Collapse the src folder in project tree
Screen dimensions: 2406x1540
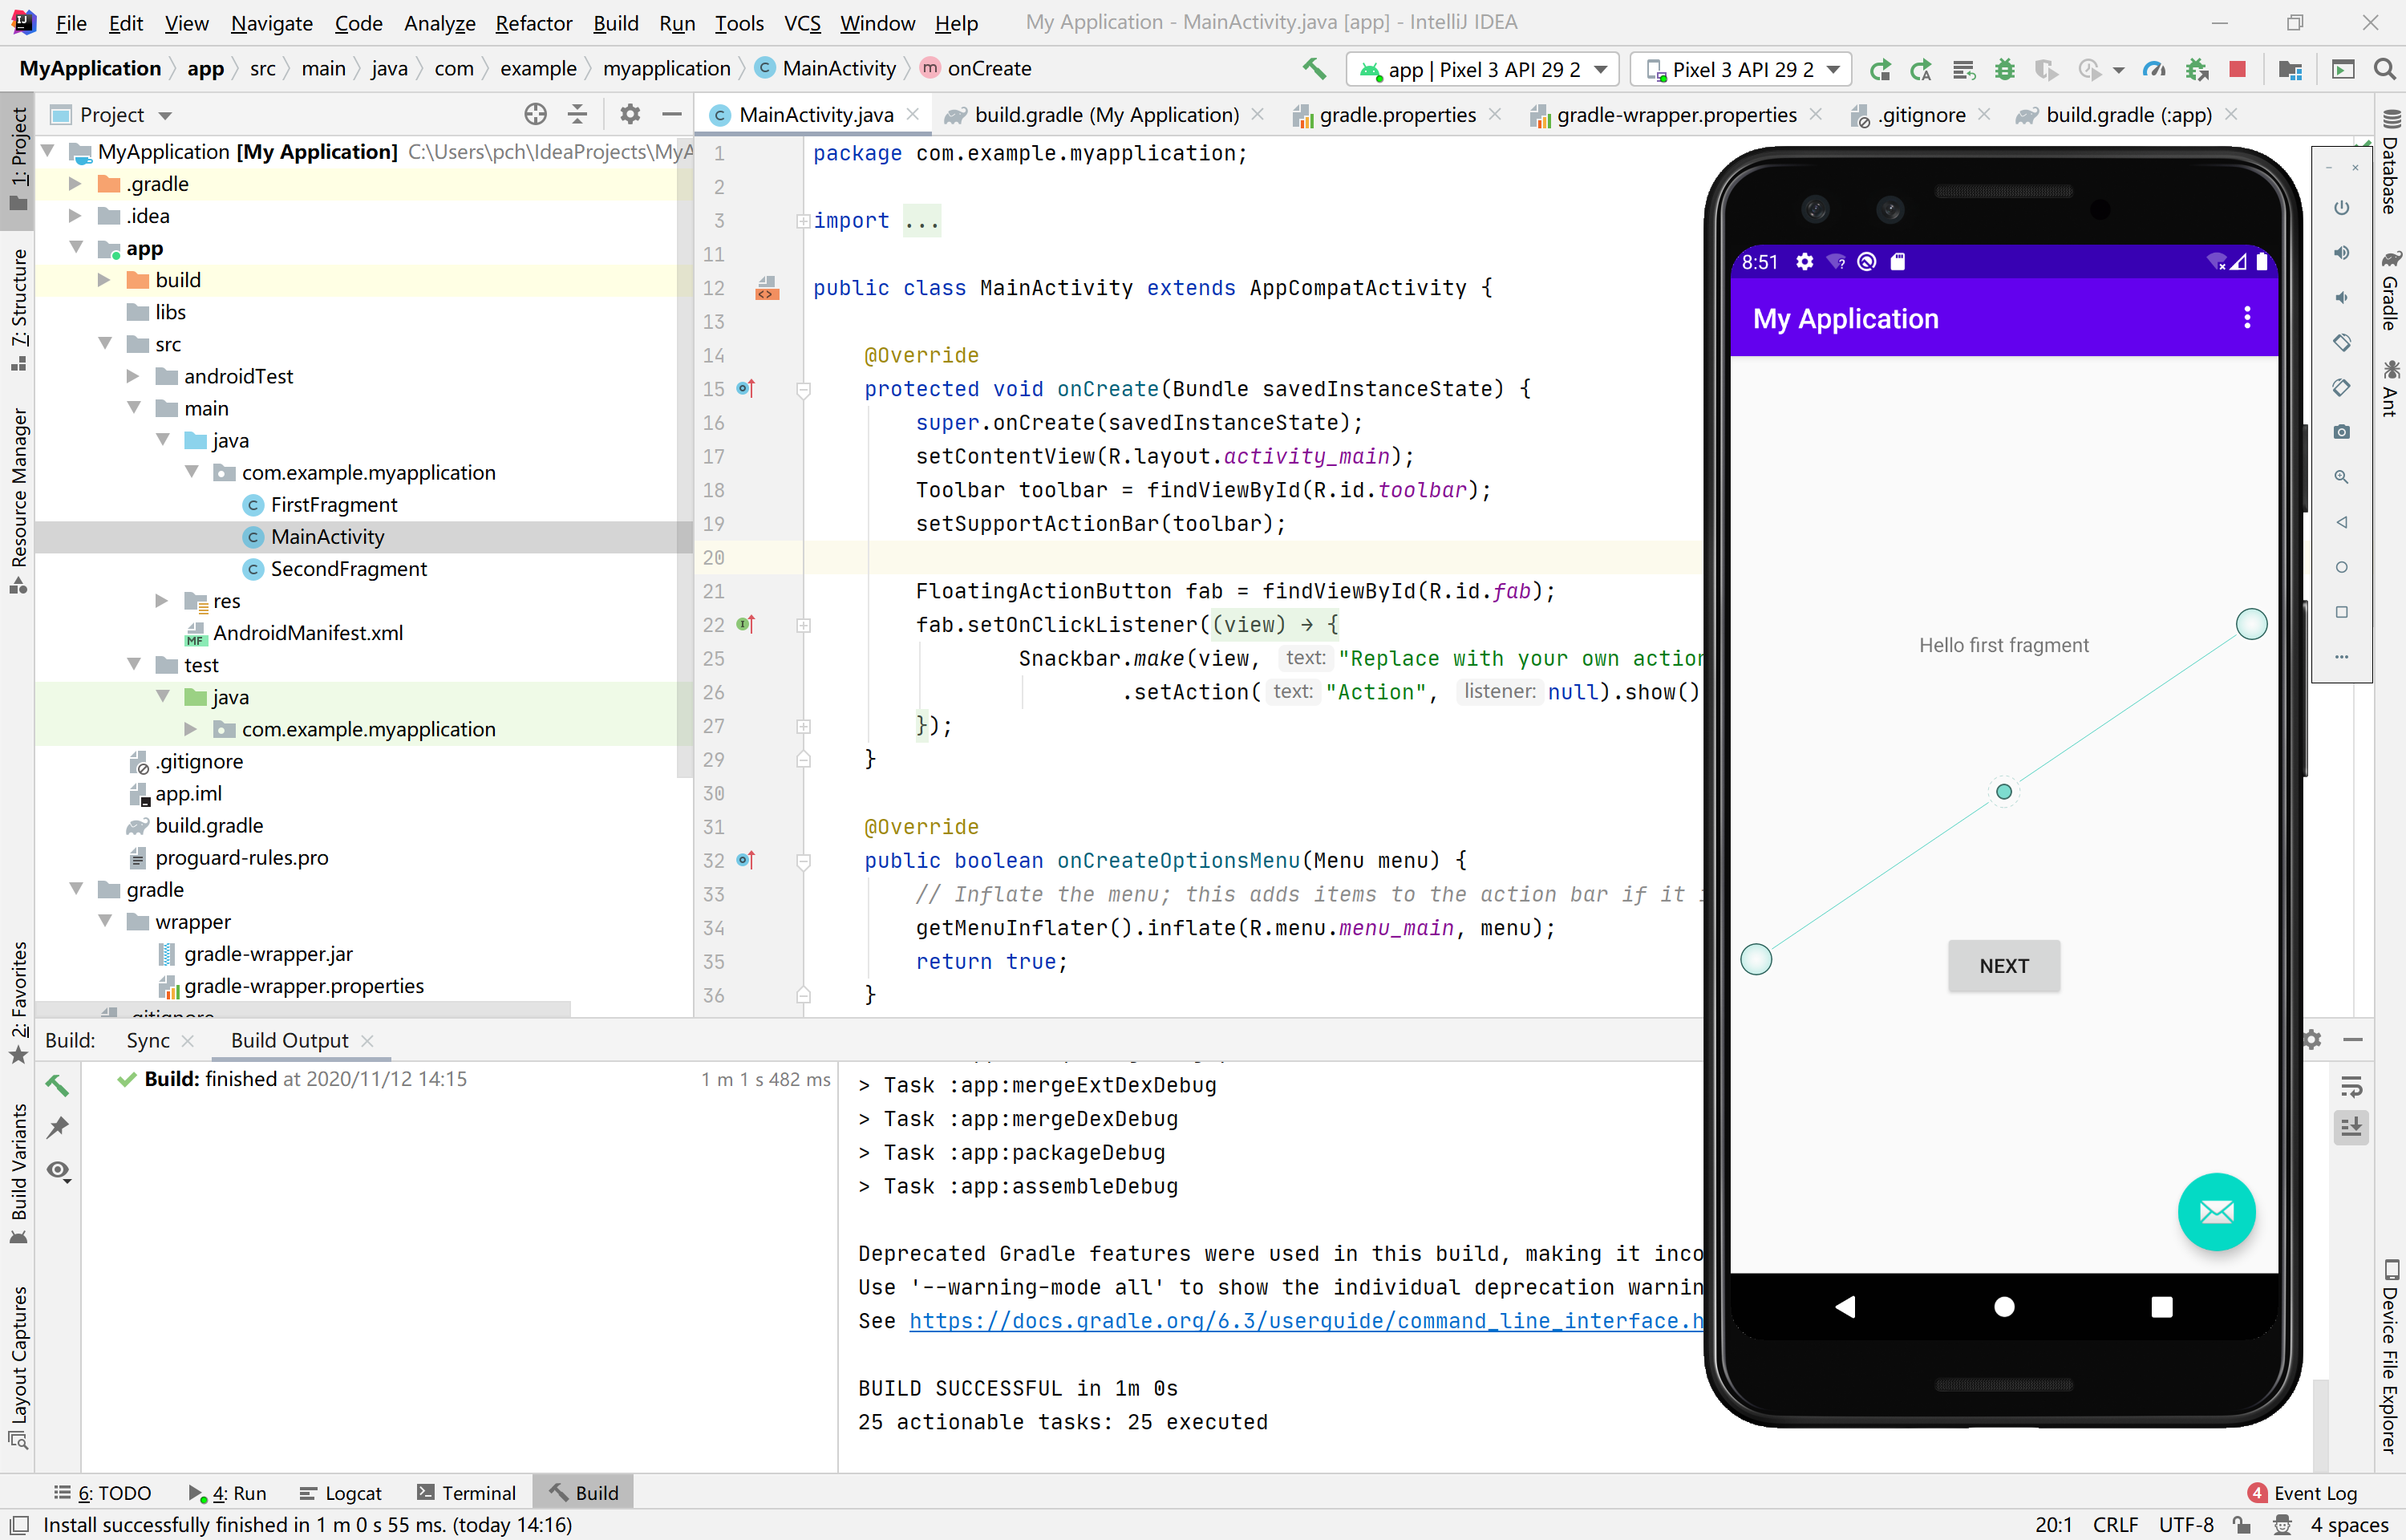pyautogui.click(x=104, y=344)
